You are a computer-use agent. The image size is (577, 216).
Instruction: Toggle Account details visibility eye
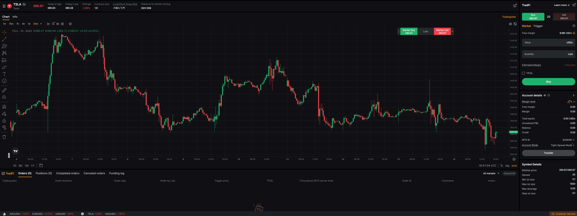545,95
